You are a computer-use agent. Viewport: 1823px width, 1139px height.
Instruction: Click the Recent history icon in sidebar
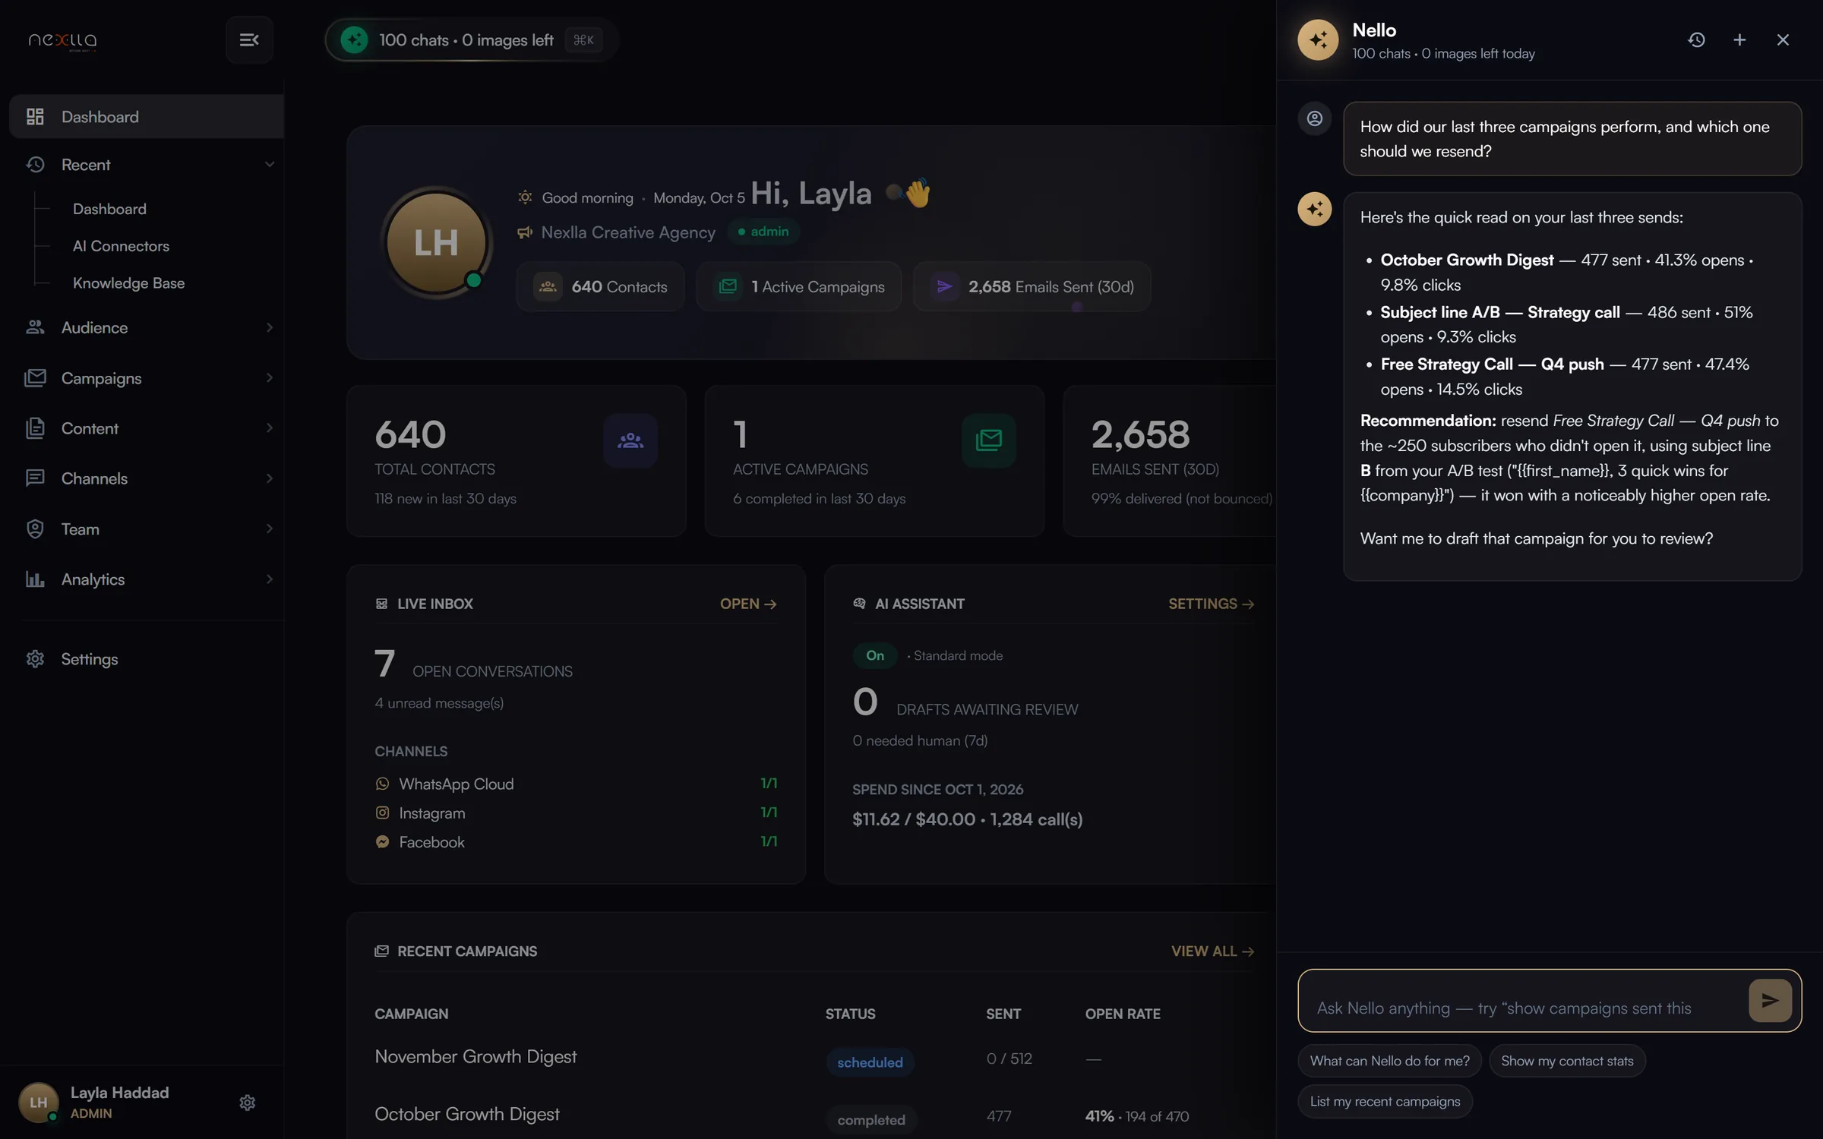coord(35,165)
